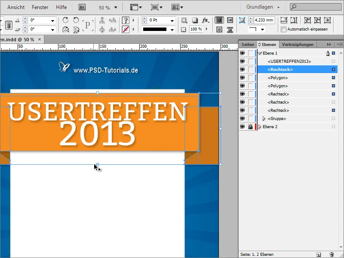Delete selected layer with trash icon
Viewport: 344px width, 258px height.
pyautogui.click(x=332, y=255)
